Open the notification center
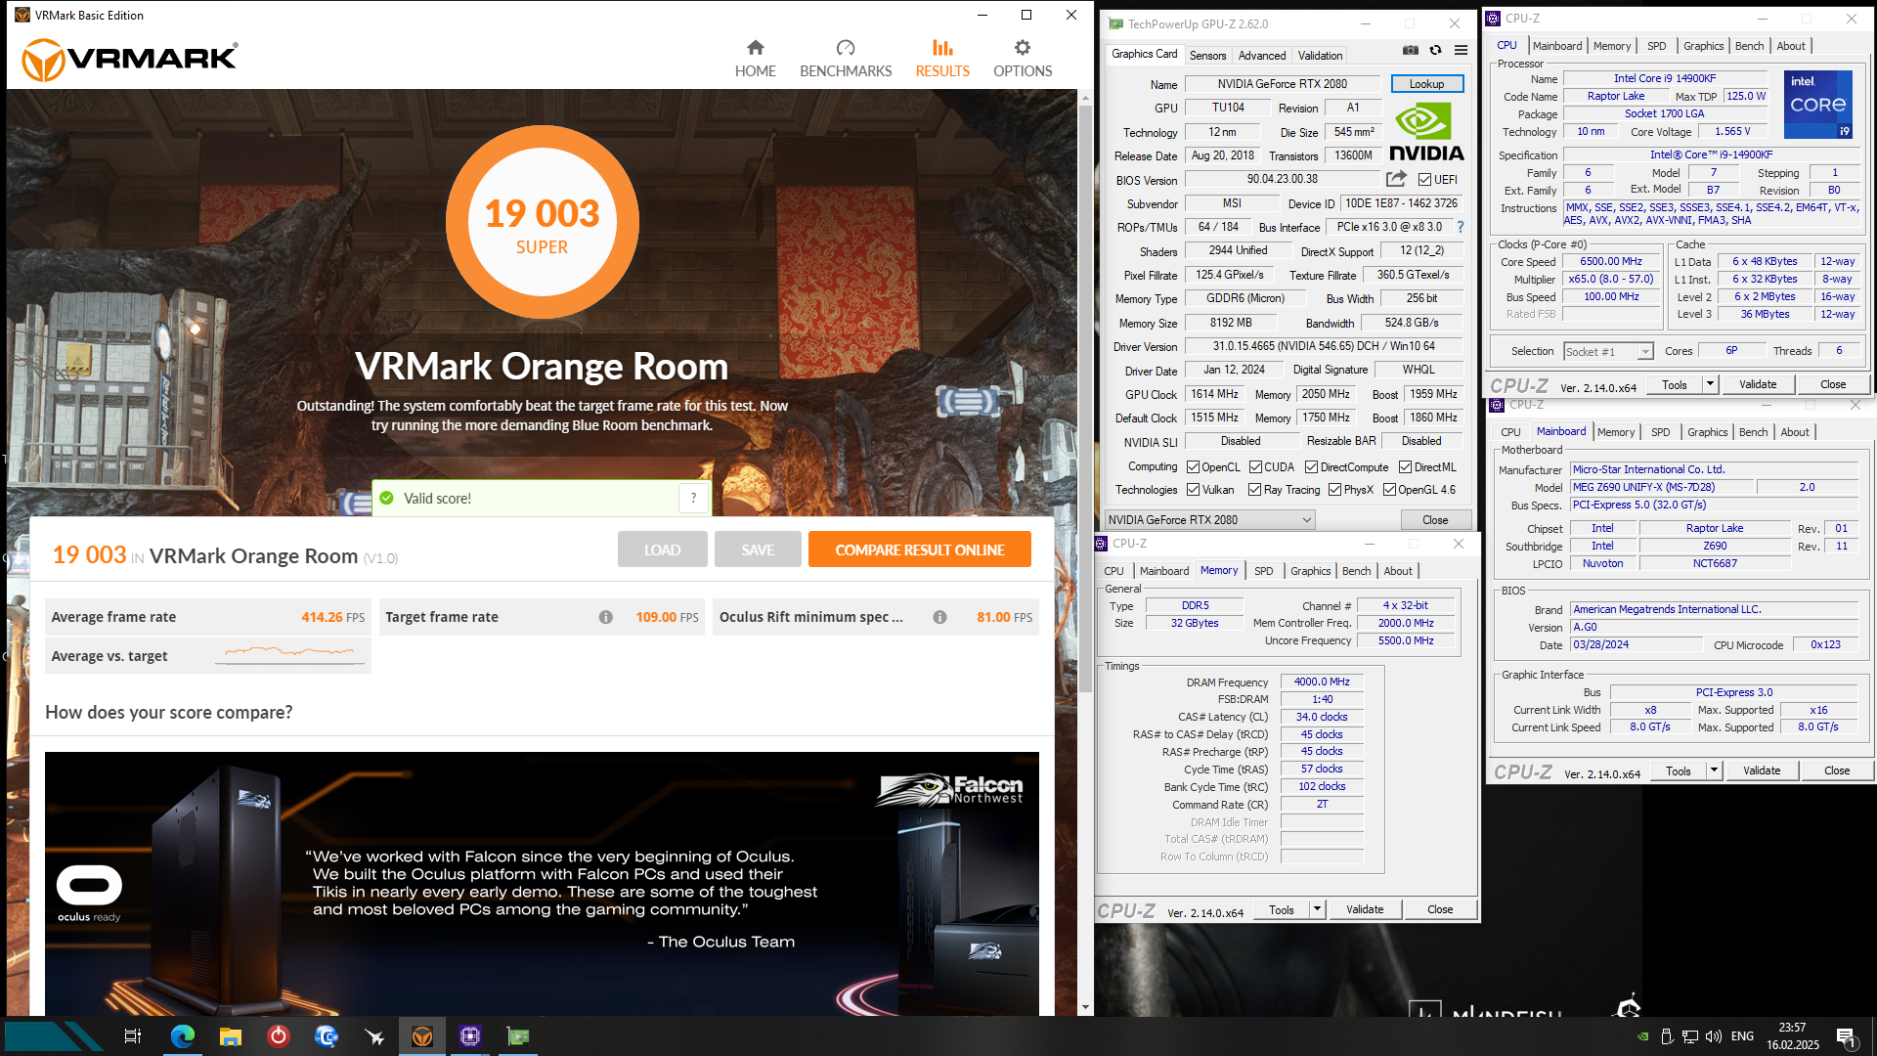Viewport: 1877px width, 1056px height. (1846, 1036)
